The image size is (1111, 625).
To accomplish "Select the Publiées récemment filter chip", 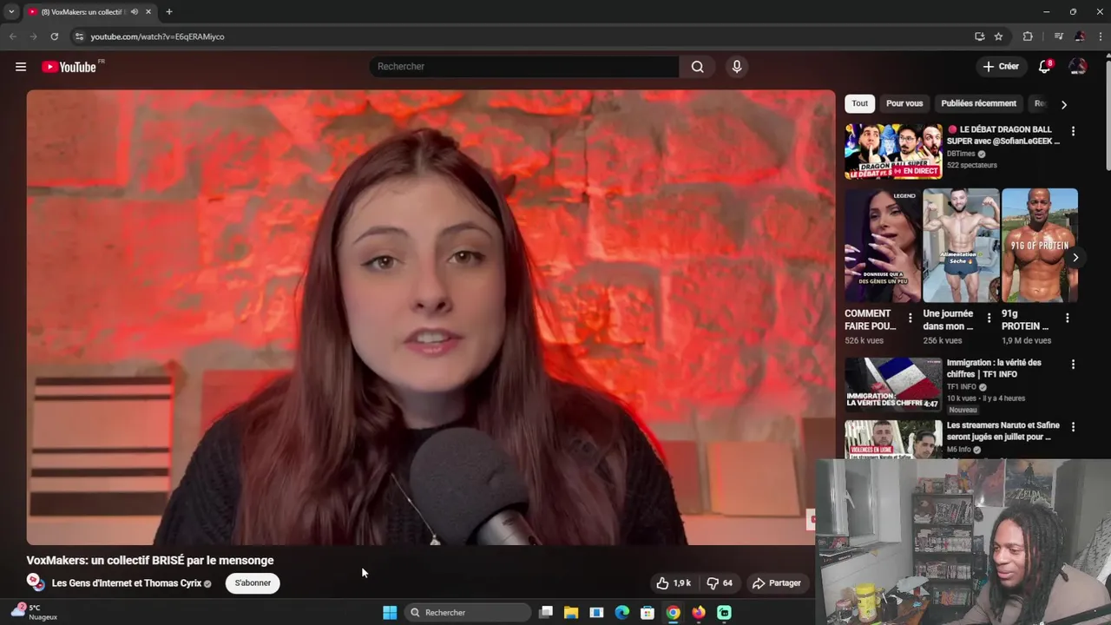I will tap(978, 103).
